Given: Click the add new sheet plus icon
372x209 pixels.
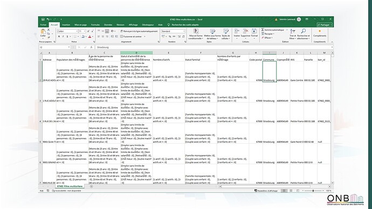Looking at the screenshot, I should 91,186.
